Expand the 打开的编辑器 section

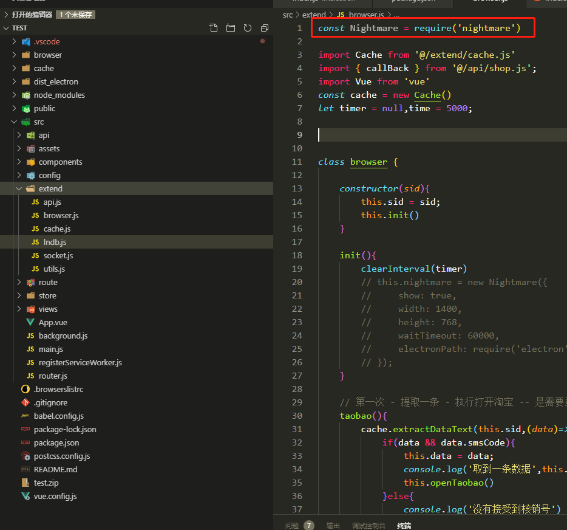coord(6,15)
